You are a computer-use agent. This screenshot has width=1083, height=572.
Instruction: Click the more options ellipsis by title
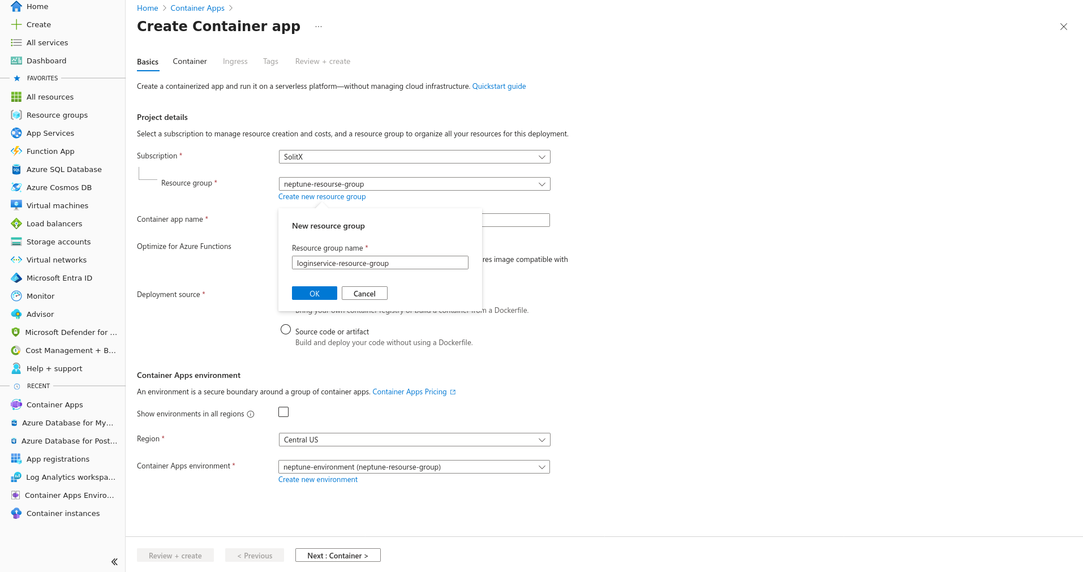319,27
